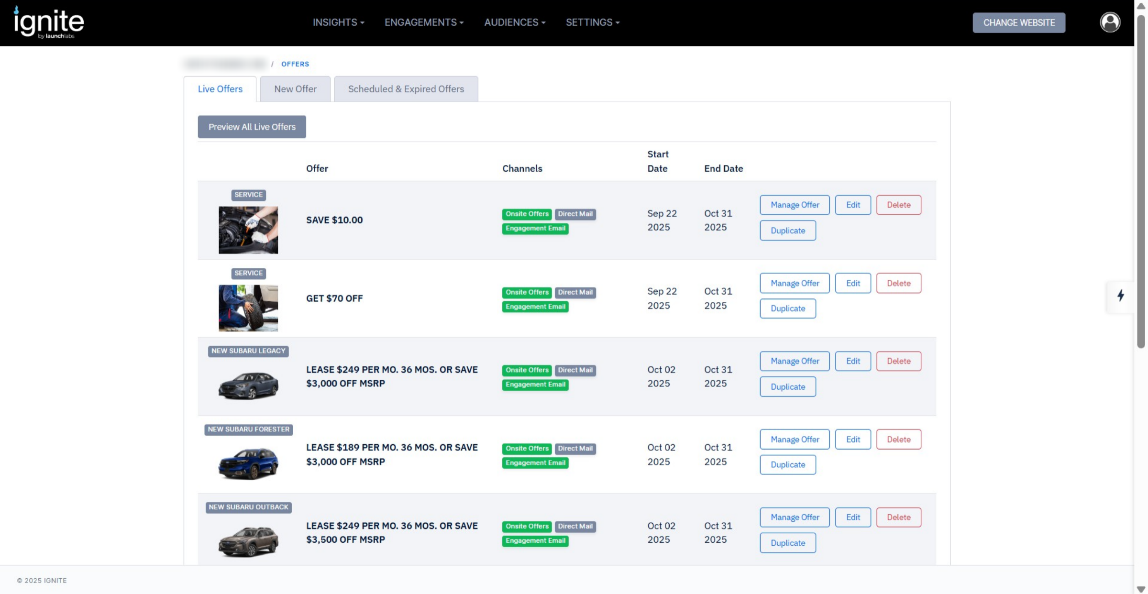Click the Ignite logo

click(x=49, y=22)
